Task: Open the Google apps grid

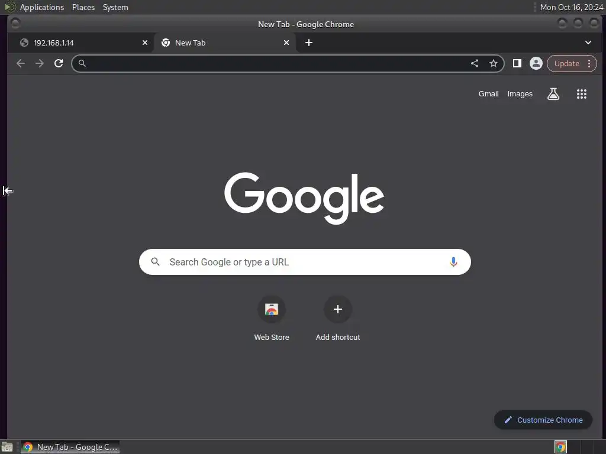Action: coord(582,94)
